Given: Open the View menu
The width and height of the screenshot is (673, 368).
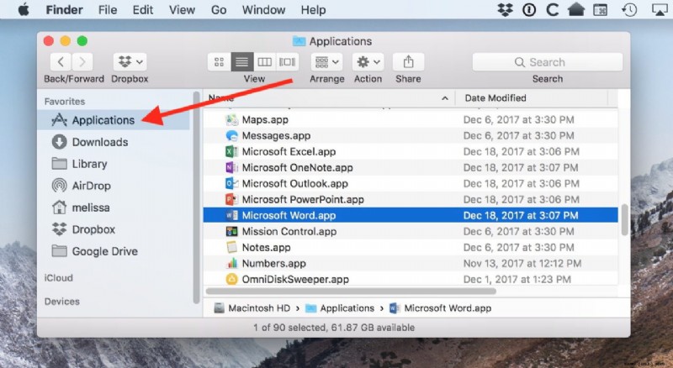Looking at the screenshot, I should click(x=182, y=9).
